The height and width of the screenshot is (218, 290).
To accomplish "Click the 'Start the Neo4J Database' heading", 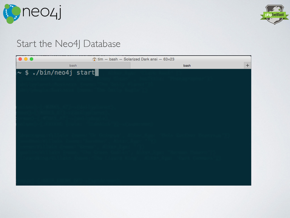I will pos(69,44).
